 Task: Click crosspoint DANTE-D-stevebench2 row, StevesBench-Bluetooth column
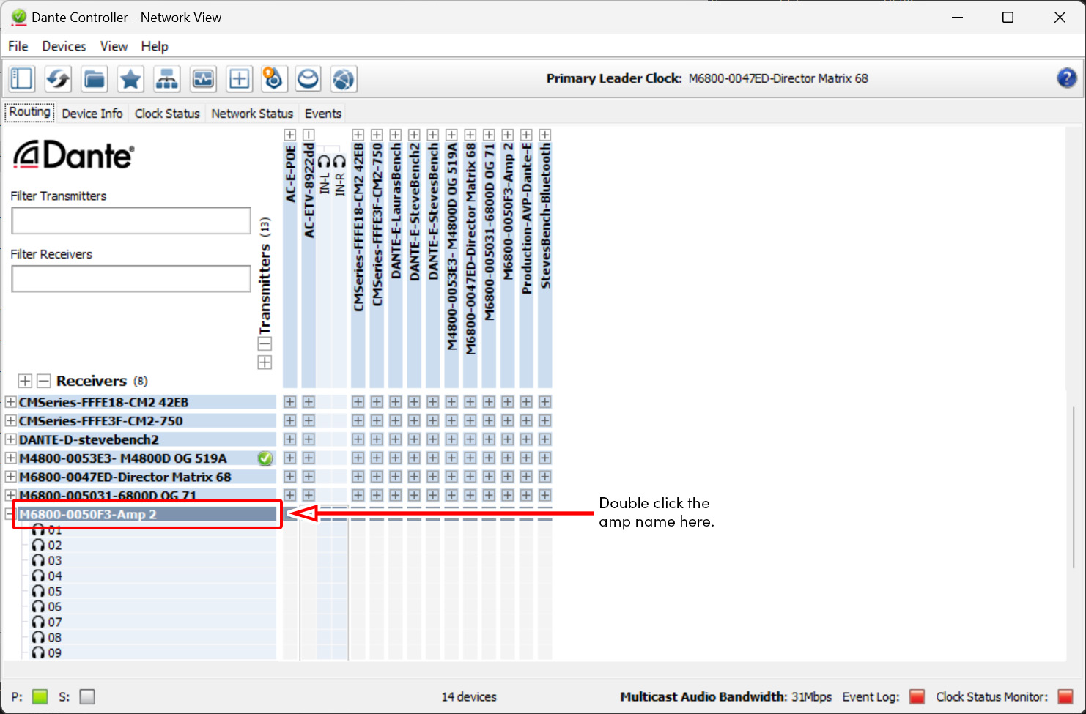[x=545, y=439]
